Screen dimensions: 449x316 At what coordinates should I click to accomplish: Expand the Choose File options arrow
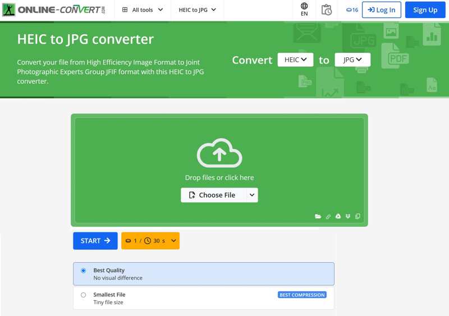click(251, 195)
